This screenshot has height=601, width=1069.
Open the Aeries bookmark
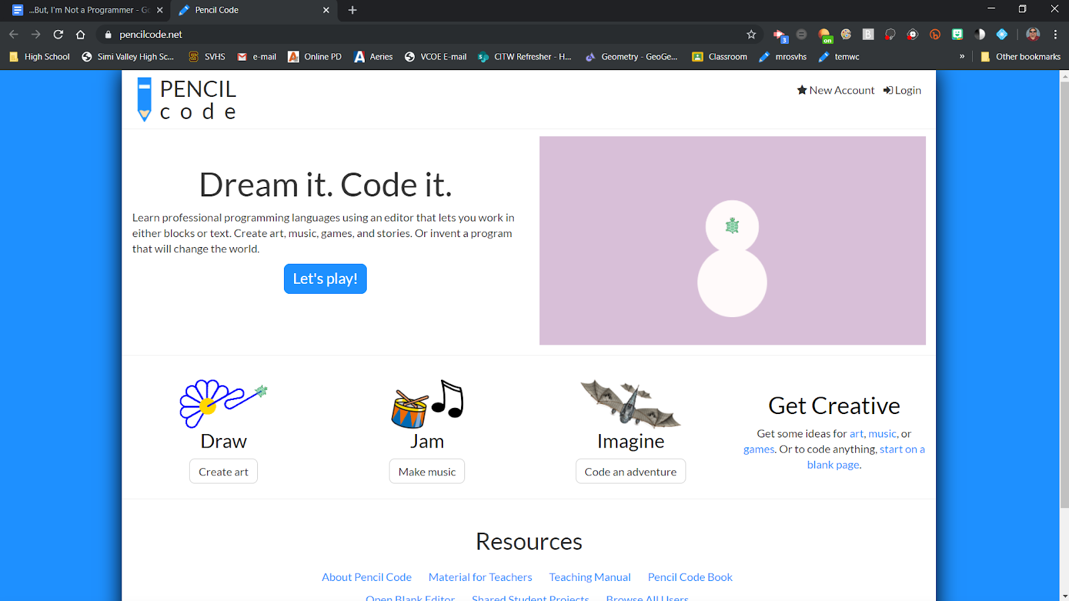click(373, 57)
